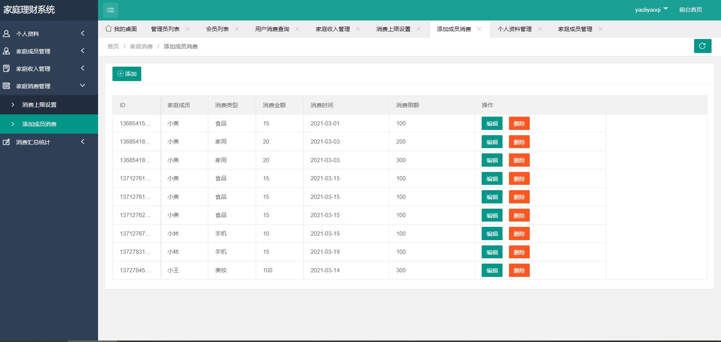This screenshot has height=342, width=721.
Task: Click the 小王 member cell
Action: 184,270
